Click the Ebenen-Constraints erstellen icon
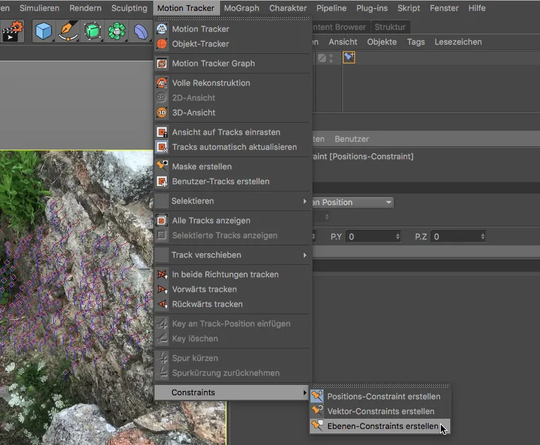 click(317, 425)
